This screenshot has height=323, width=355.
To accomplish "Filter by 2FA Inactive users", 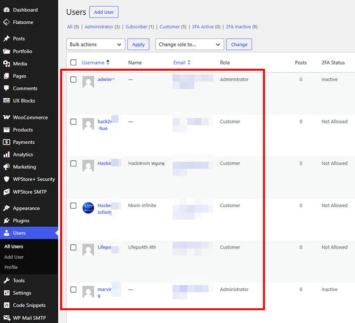I will tap(238, 27).
